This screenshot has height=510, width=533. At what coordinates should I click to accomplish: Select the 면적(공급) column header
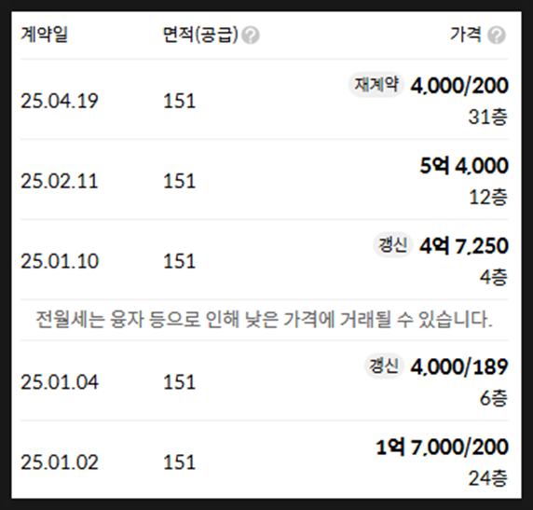[x=200, y=34]
